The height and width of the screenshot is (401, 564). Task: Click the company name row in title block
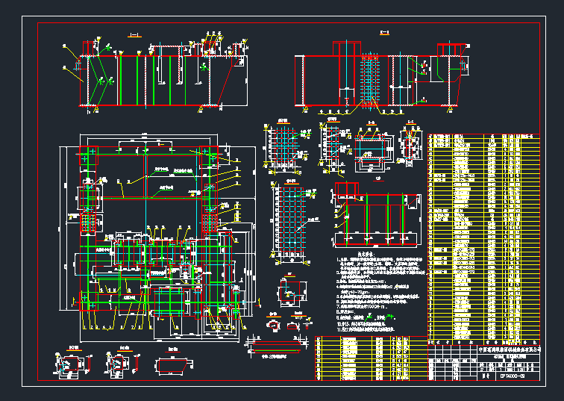point(509,349)
